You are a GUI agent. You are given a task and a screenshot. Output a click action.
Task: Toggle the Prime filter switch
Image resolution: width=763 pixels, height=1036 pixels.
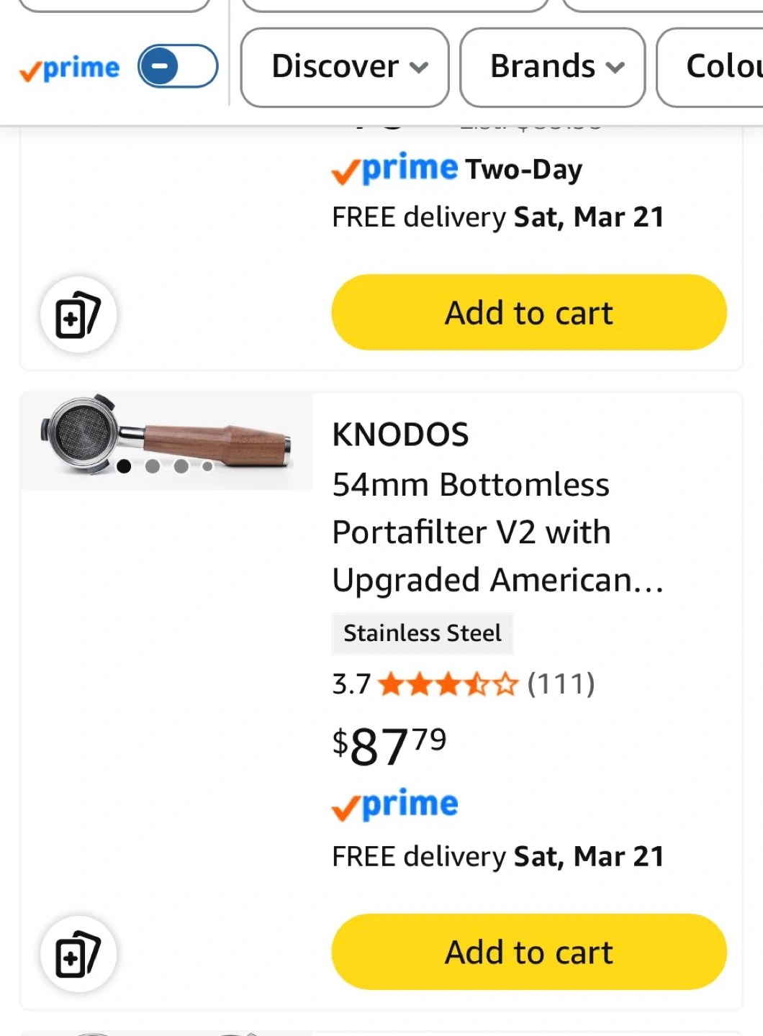click(x=178, y=66)
